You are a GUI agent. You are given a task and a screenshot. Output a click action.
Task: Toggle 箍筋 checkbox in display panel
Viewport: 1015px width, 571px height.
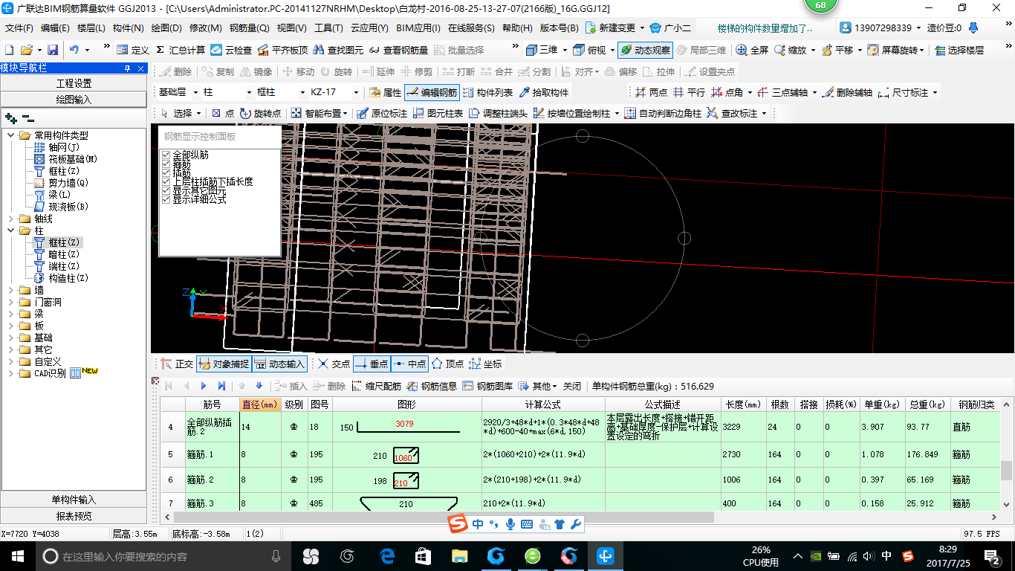tap(166, 164)
